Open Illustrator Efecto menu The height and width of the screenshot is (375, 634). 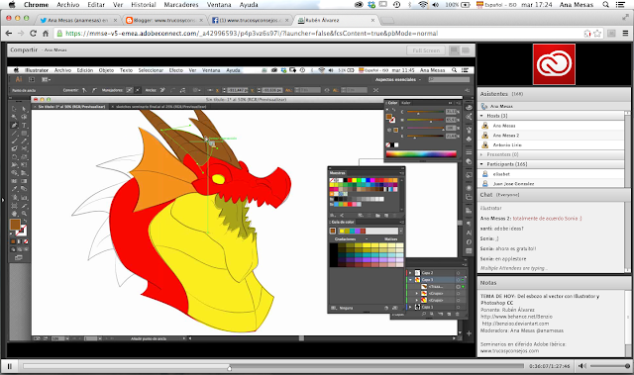point(175,70)
